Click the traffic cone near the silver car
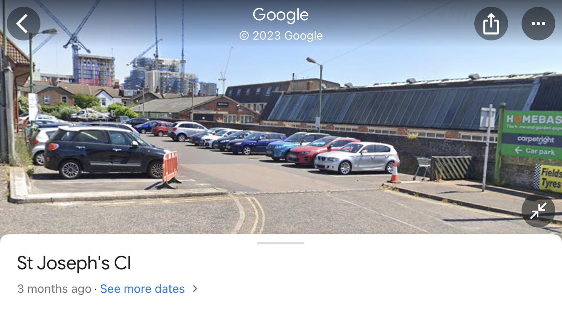 point(394,172)
